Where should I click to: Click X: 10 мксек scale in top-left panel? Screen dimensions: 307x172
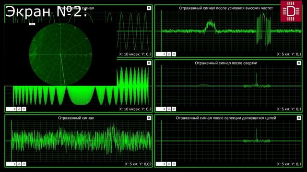pyautogui.click(x=135, y=54)
